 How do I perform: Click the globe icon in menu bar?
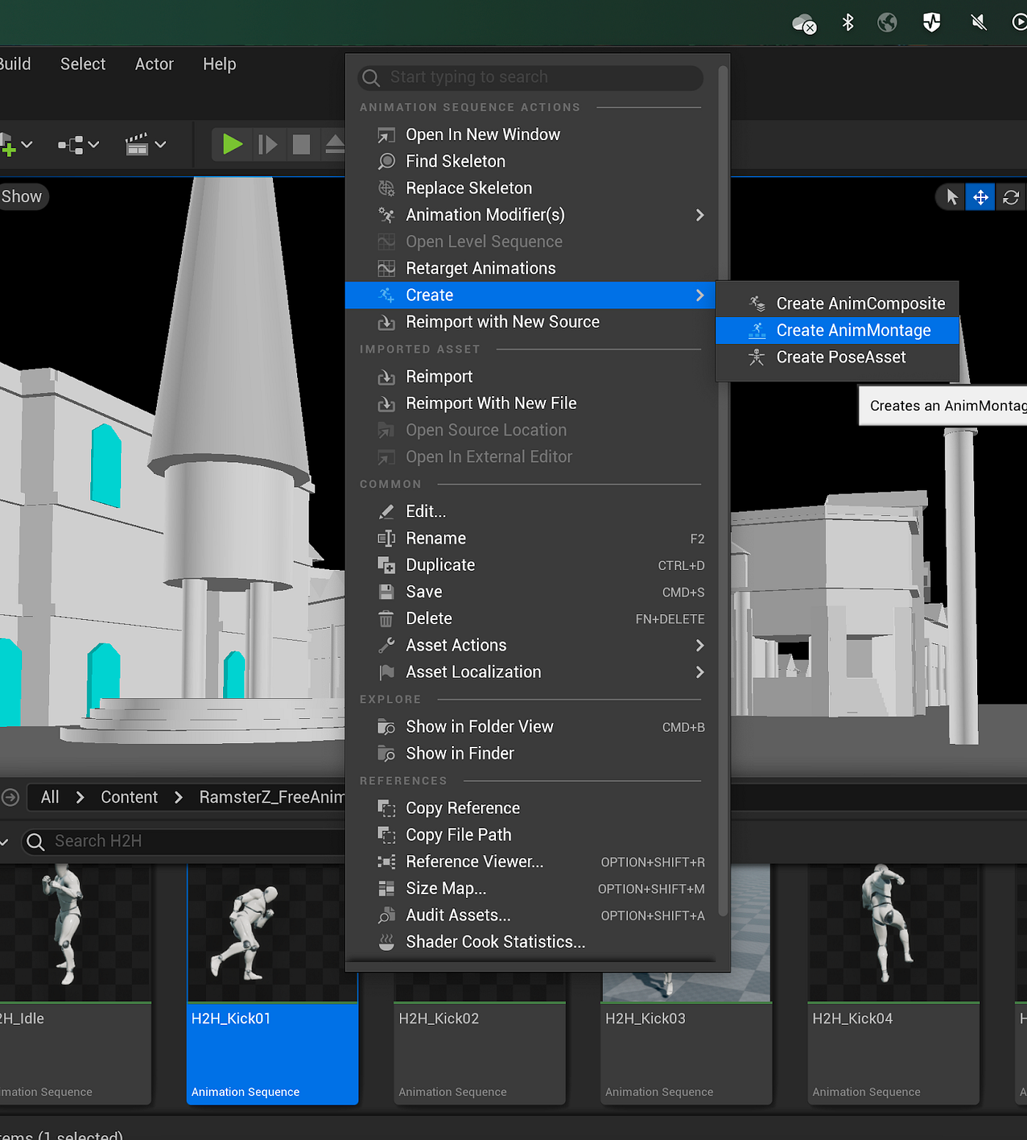(x=888, y=23)
